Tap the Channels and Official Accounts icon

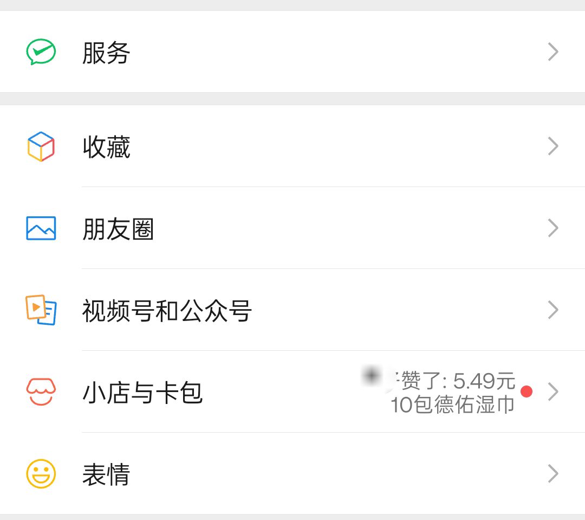[41, 310]
